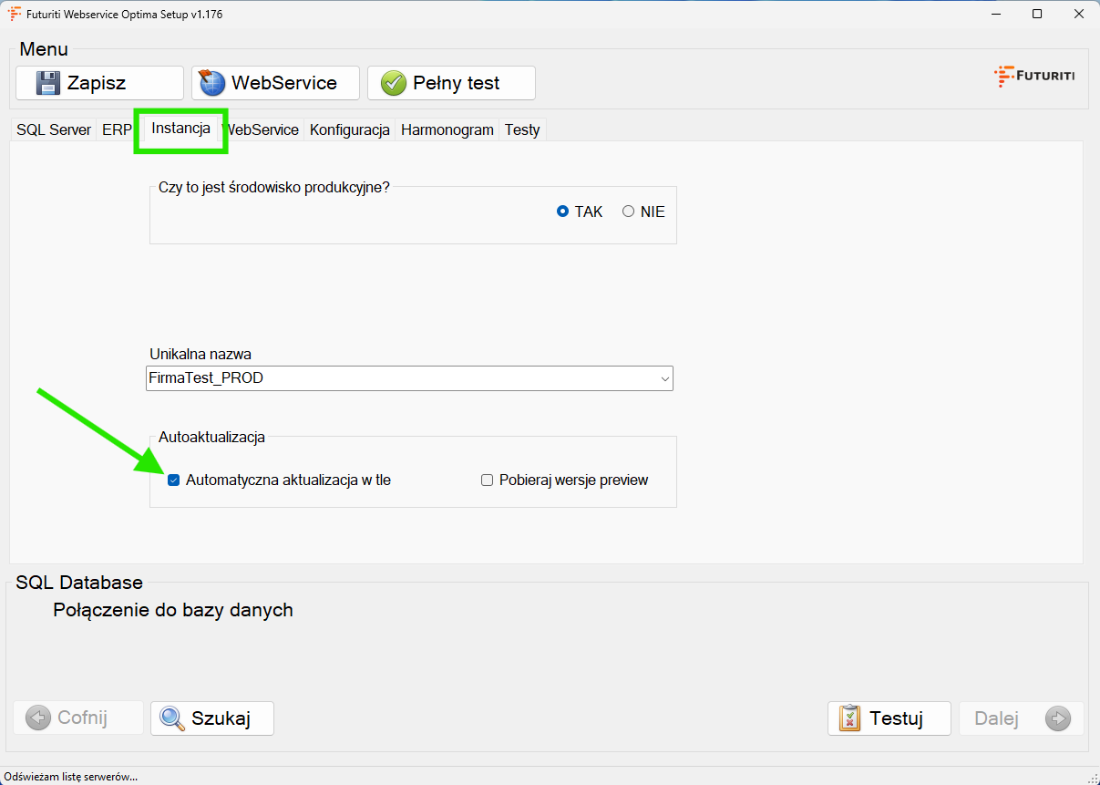Maximize the Futuriti setup window
The image size is (1100, 785).
pos(1037,14)
